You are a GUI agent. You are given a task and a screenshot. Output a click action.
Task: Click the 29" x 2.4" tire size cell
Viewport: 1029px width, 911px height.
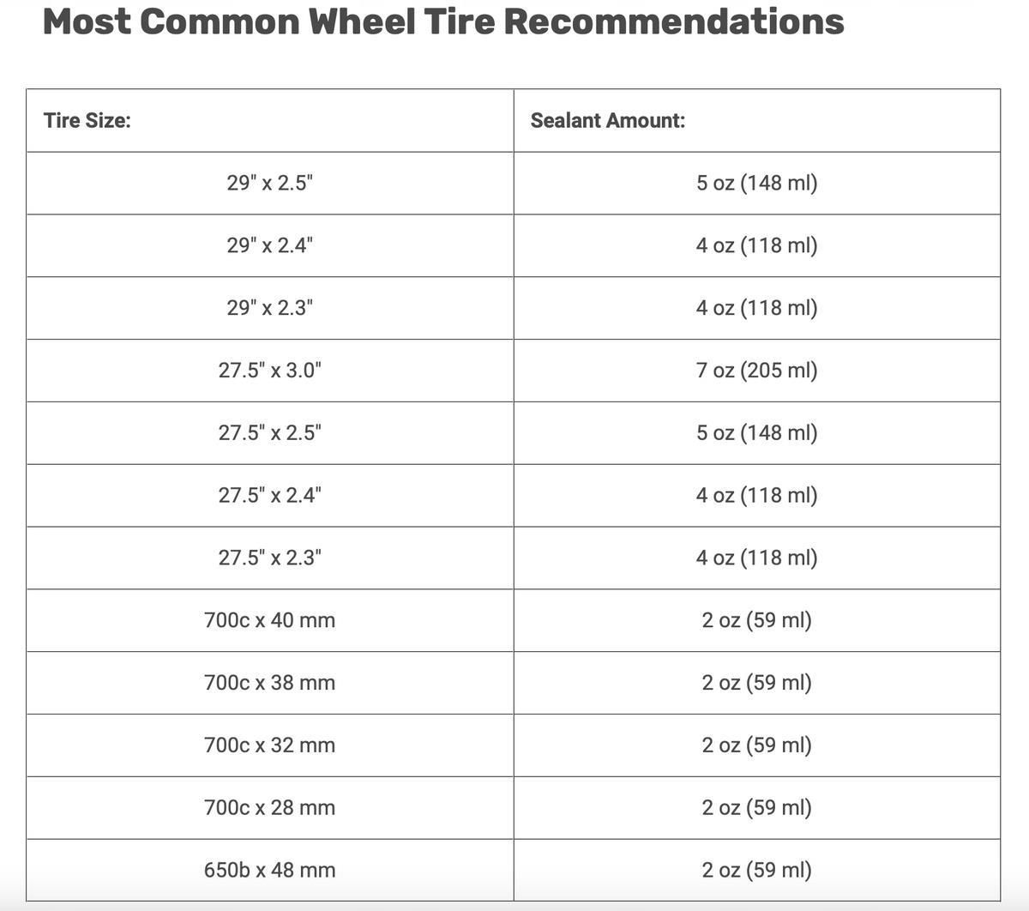(270, 246)
